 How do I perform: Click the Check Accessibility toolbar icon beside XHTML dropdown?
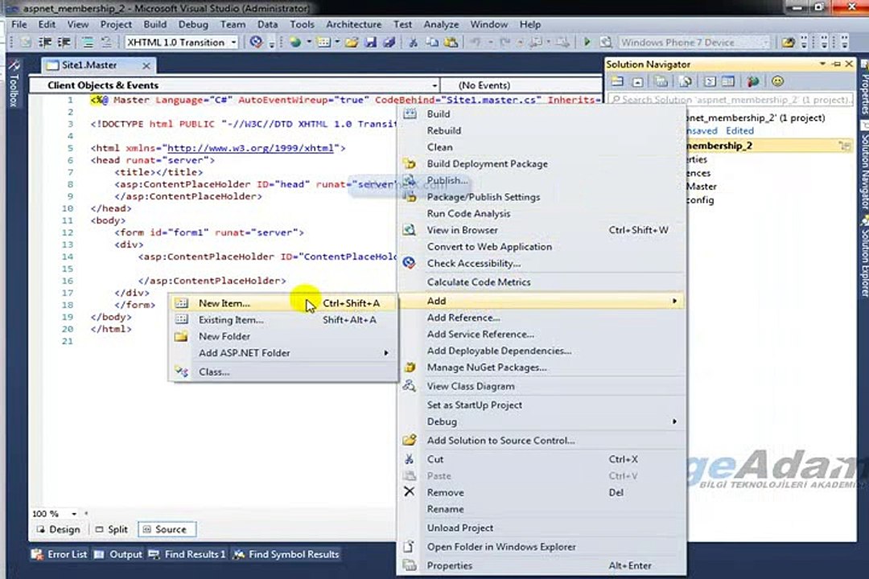pos(256,42)
